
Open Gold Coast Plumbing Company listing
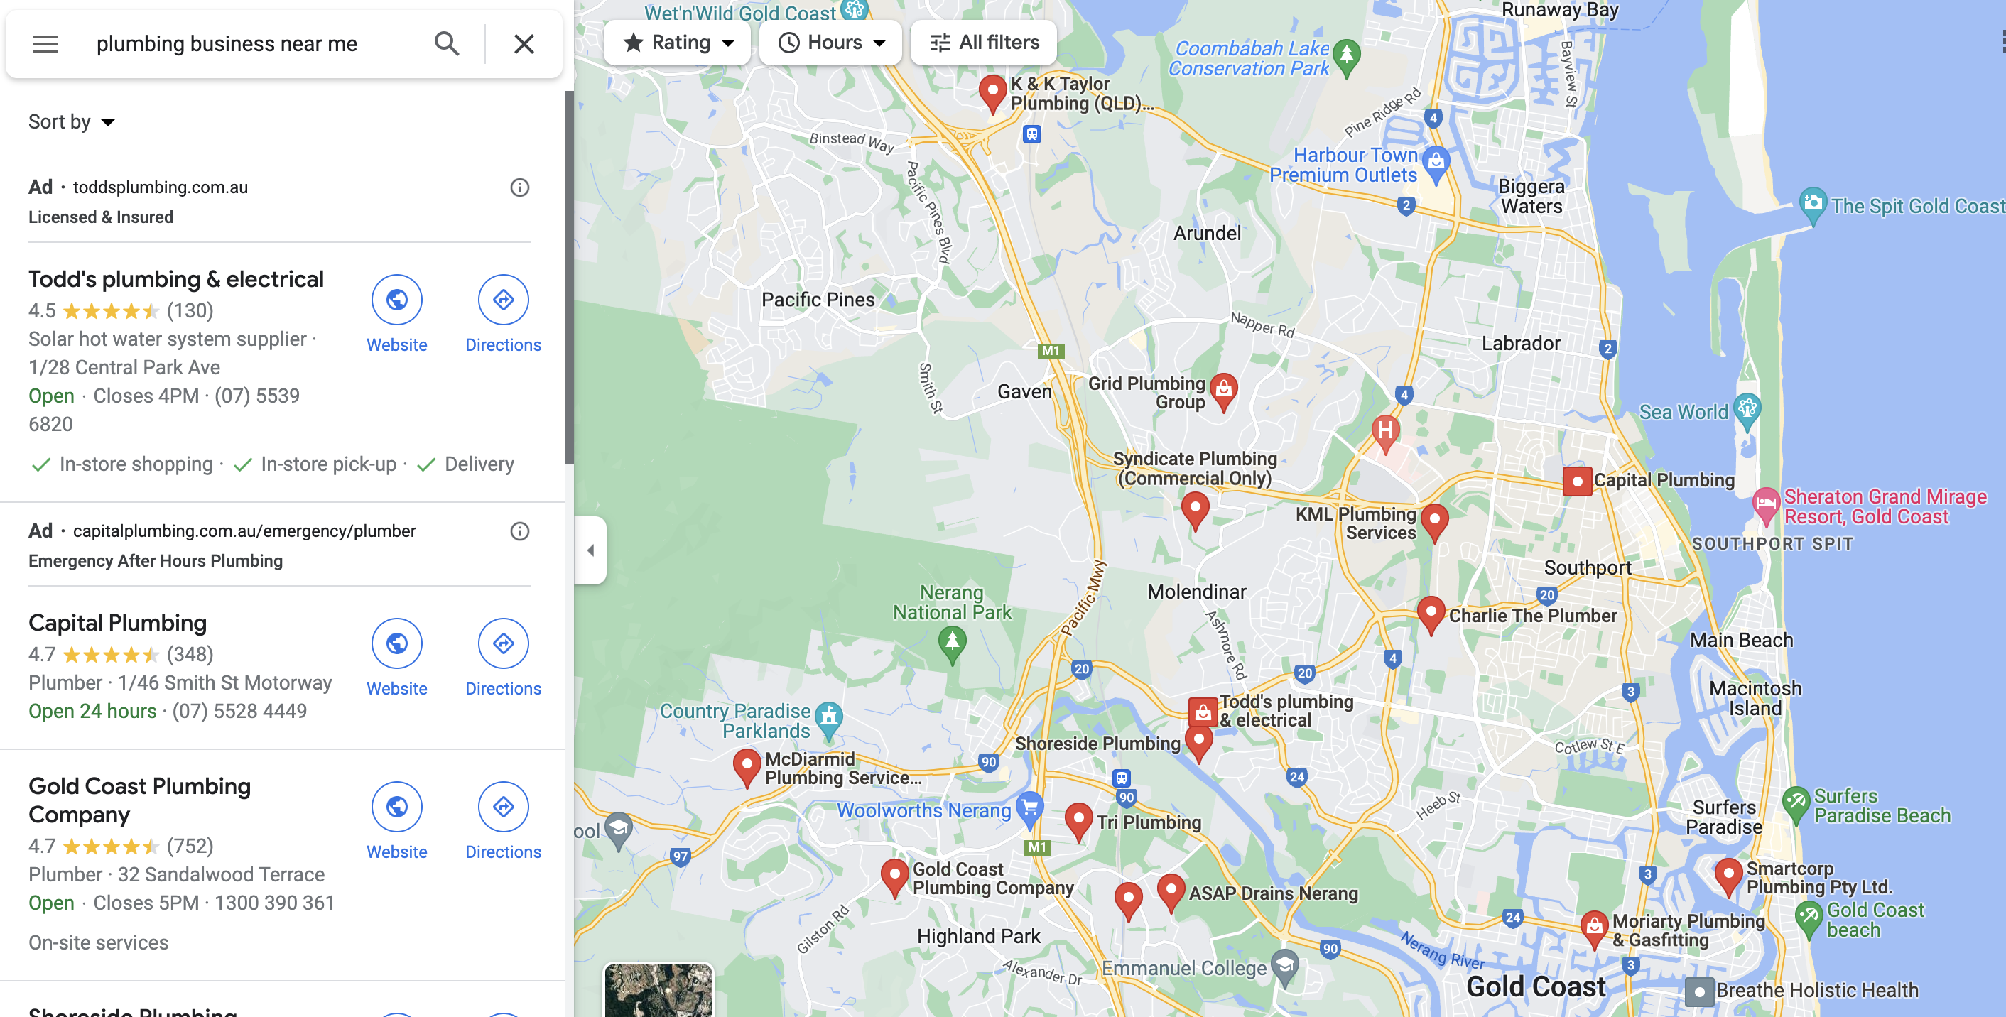[139, 800]
